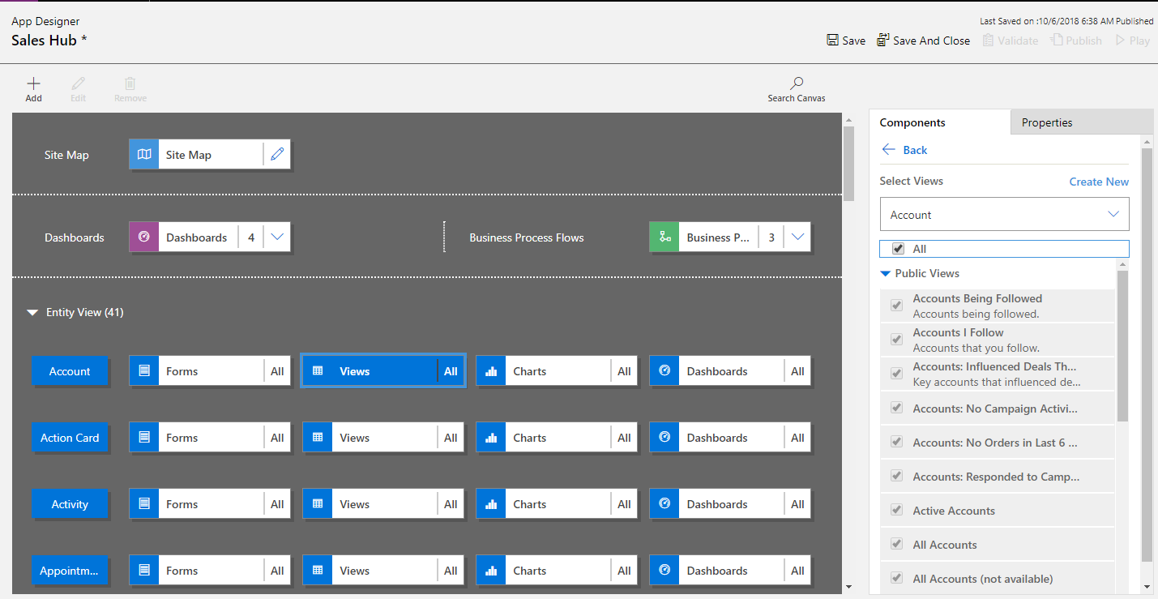Screen dimensions: 1158x599
Task: Click canvas vertical scrollbar thumb
Action: point(848,163)
